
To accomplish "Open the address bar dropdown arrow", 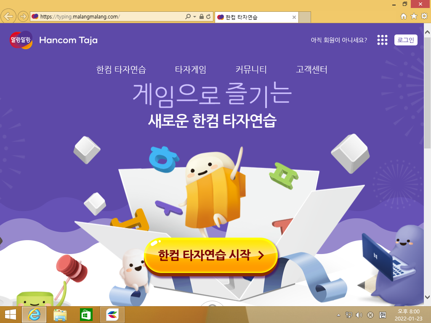I will [x=194, y=17].
